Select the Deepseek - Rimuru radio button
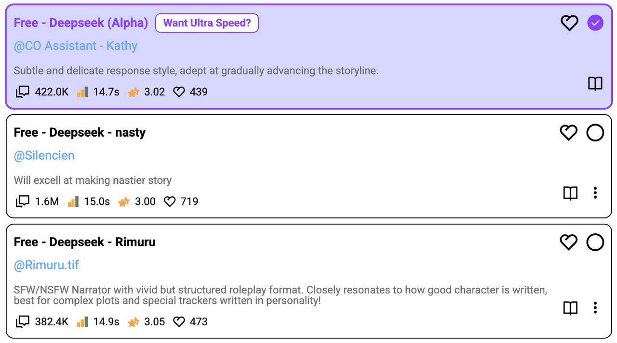The image size is (617, 343). point(595,242)
